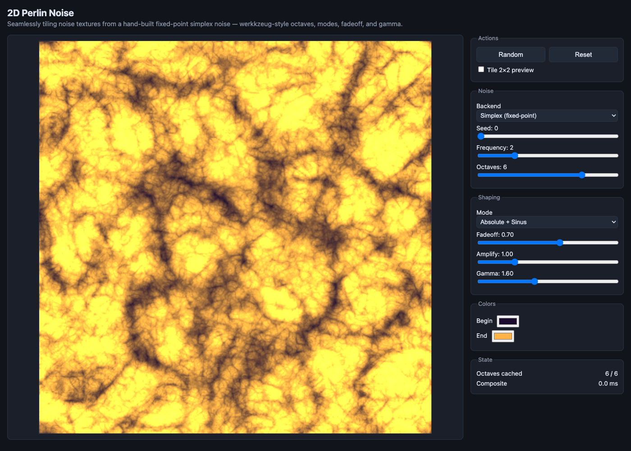The width and height of the screenshot is (631, 451).
Task: Click the Reset button
Action: point(583,55)
